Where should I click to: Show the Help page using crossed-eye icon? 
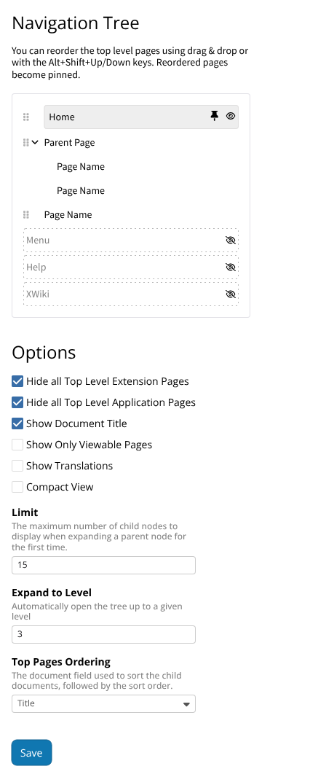[x=230, y=267]
